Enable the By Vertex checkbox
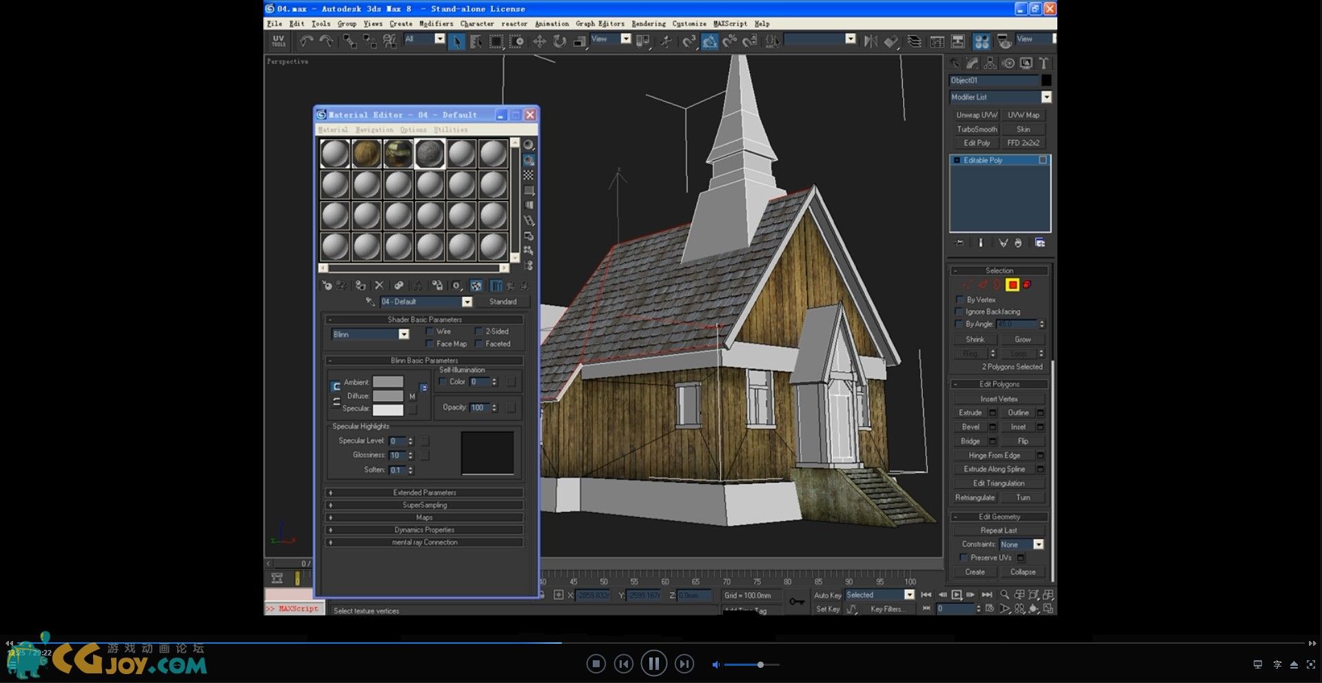The width and height of the screenshot is (1322, 683). [959, 300]
